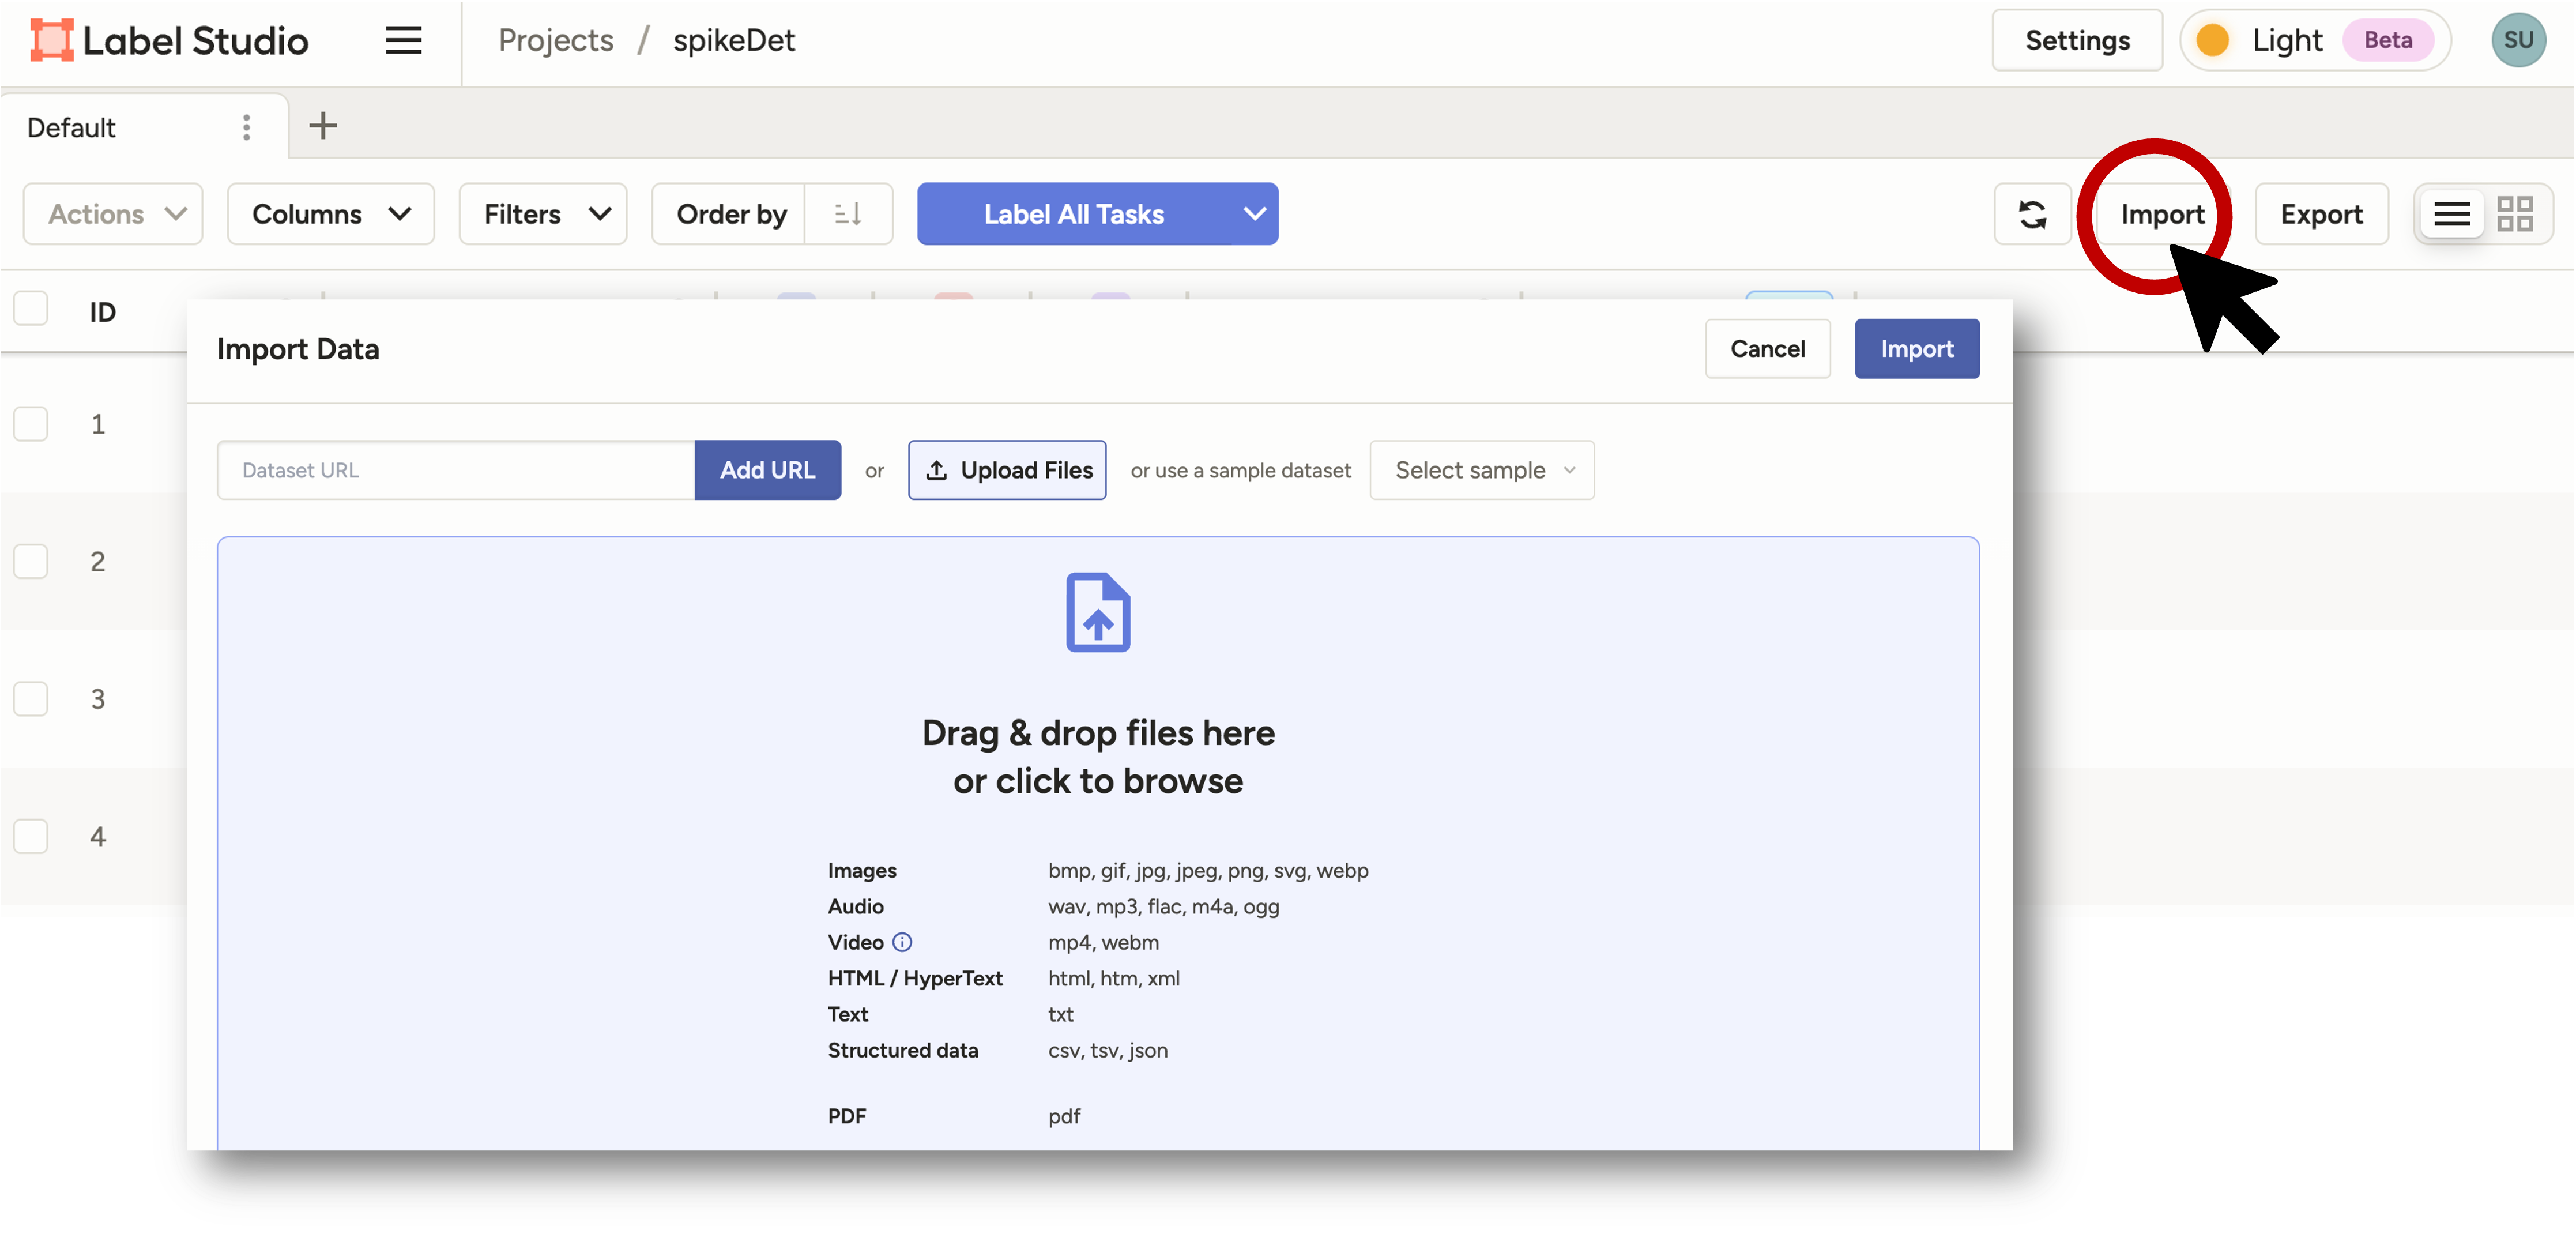Switch to list view
The image size is (2576, 1234).
2451,214
